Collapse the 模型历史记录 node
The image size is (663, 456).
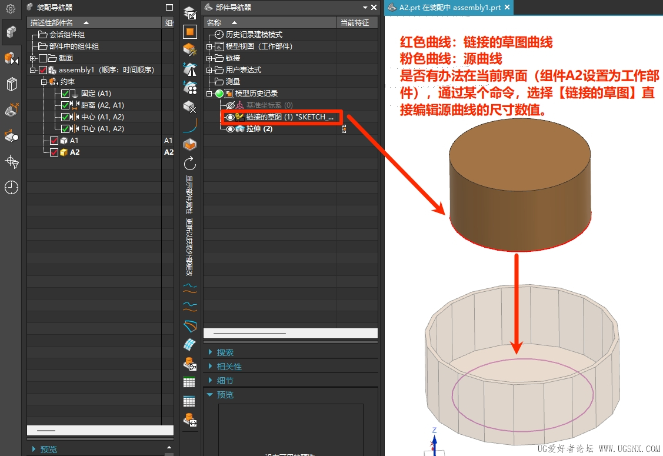pos(209,94)
